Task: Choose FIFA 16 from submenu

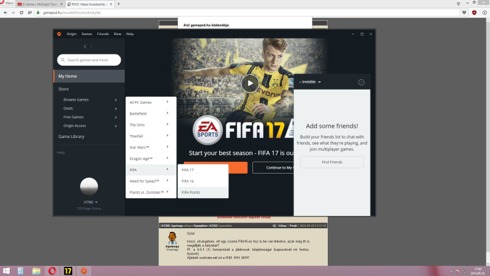Action: pos(203,181)
